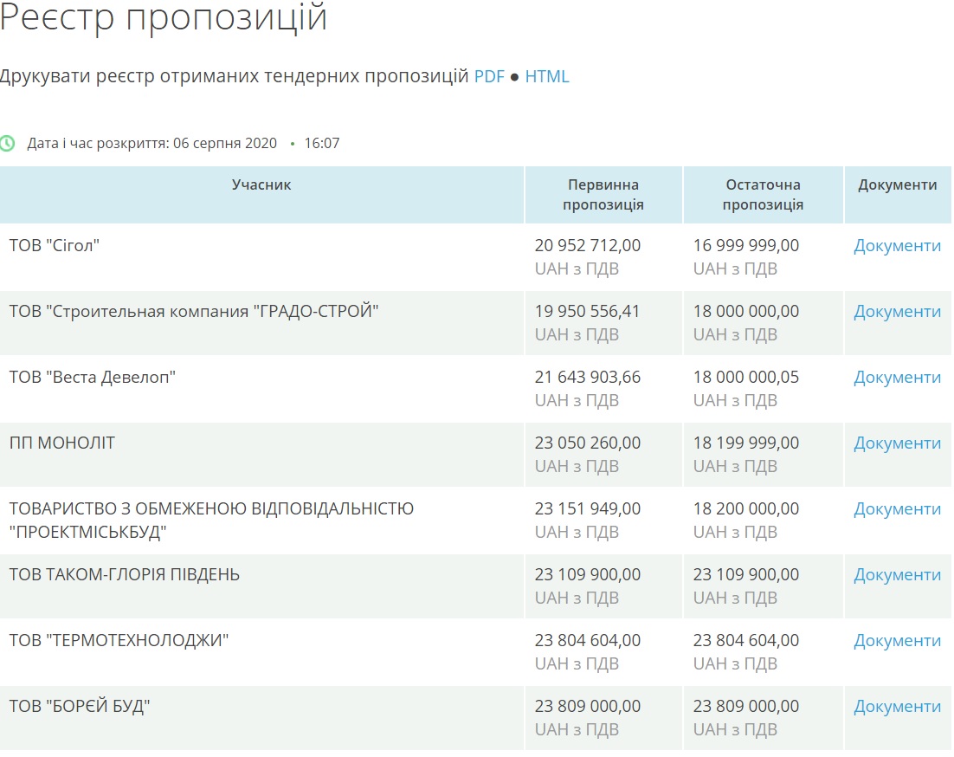Click the Реєстр пропозицій page heading

pos(164,17)
